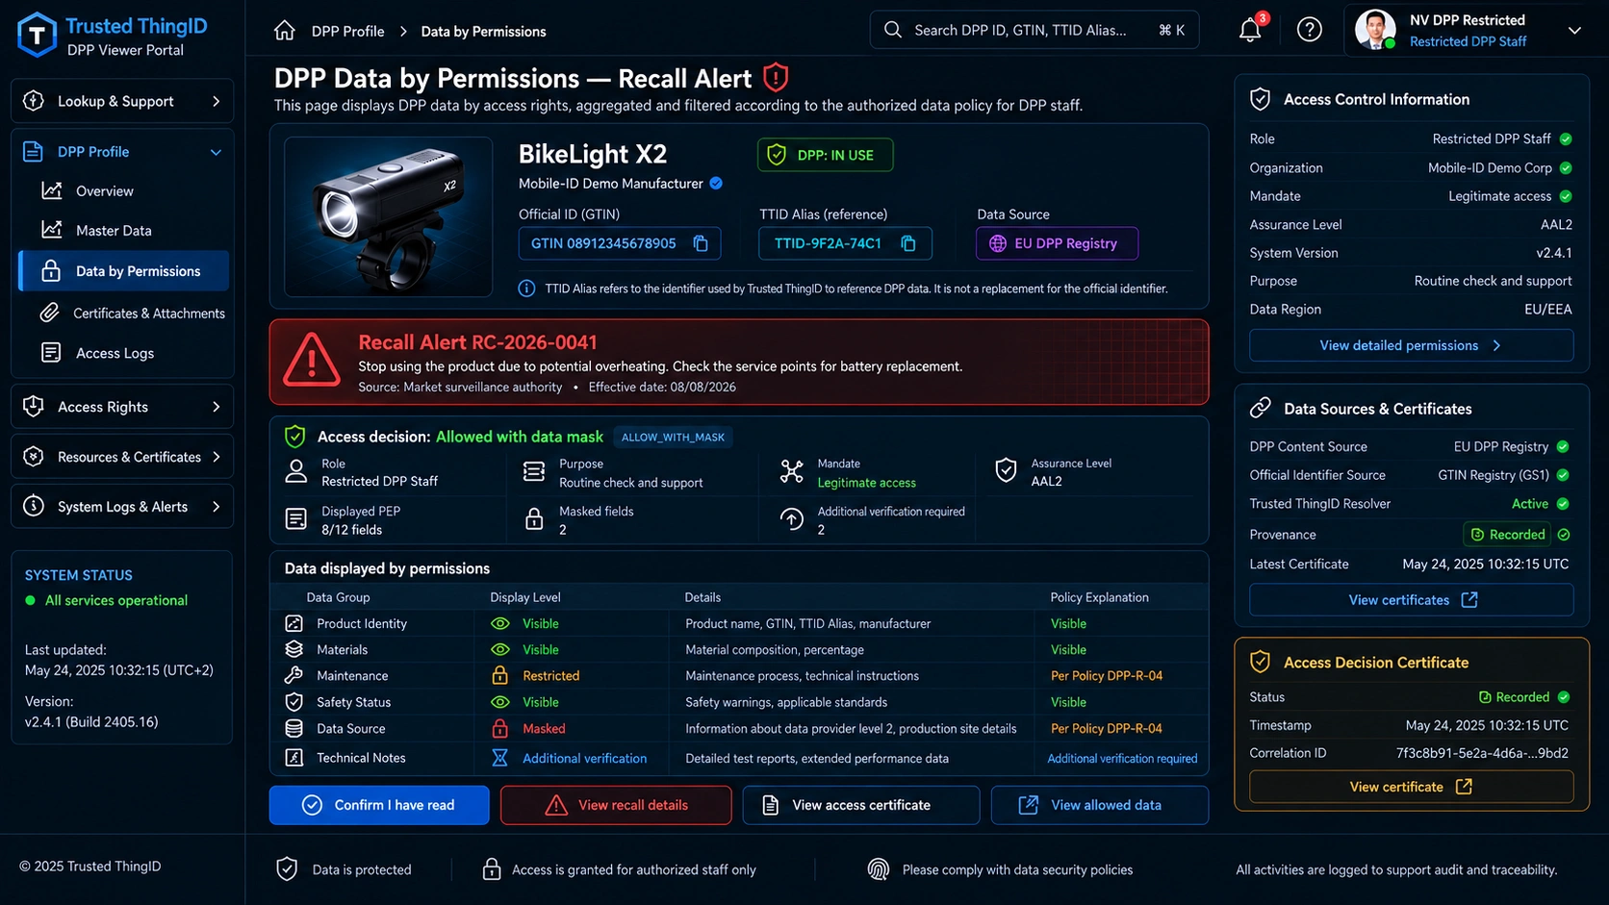Click View allowed data button

tap(1100, 805)
